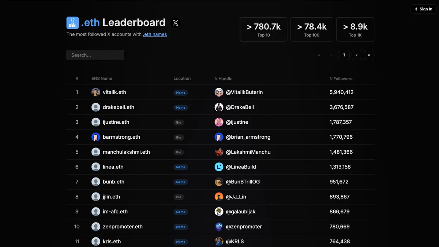Screen dimensions: 439x247
Task: Open drakebell.eth ENS name
Action: coord(119,107)
